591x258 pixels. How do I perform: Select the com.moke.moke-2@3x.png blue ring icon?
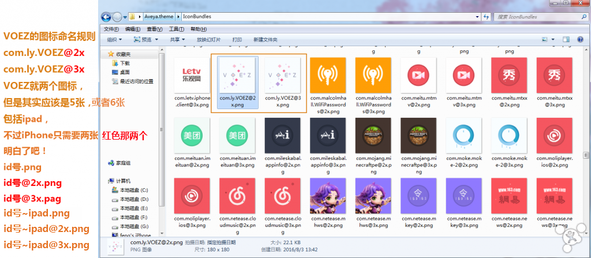[x=509, y=136]
